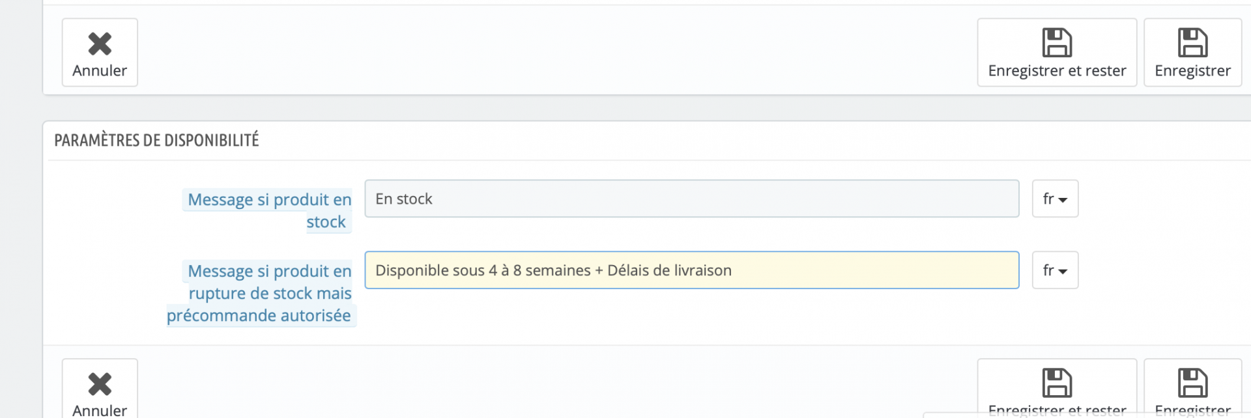Screen dimensions: 1251x418
Task: Cancel availability settings via the lower Annuler text
Action: tap(100, 410)
